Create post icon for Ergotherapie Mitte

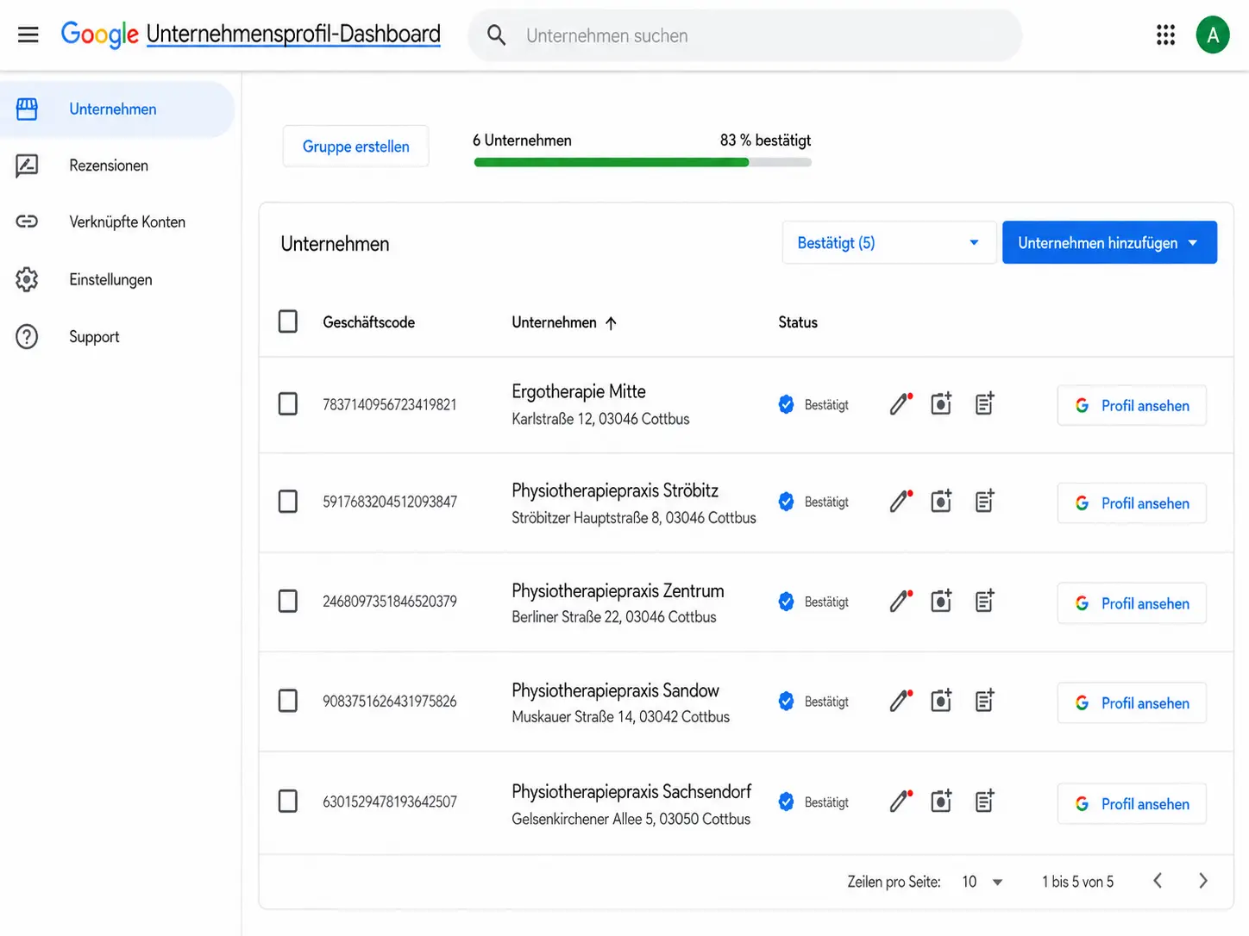click(x=984, y=403)
